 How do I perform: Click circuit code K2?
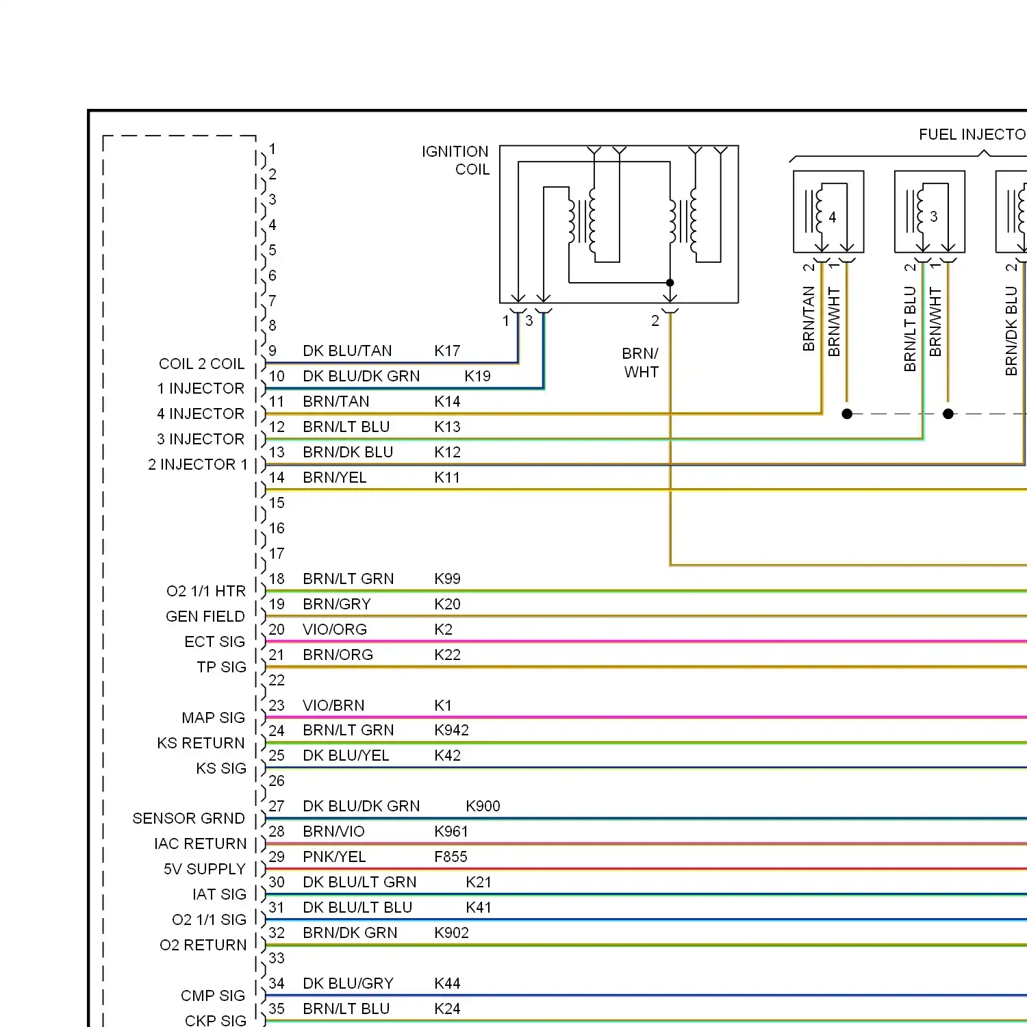(x=443, y=629)
